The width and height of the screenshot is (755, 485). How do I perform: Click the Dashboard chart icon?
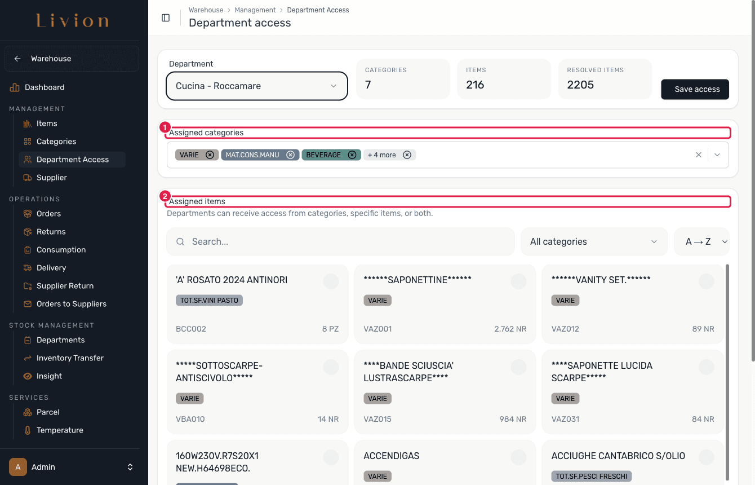(x=15, y=87)
